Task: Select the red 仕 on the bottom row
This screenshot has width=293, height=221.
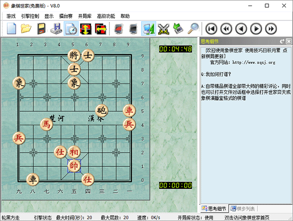Action: coord(88,180)
